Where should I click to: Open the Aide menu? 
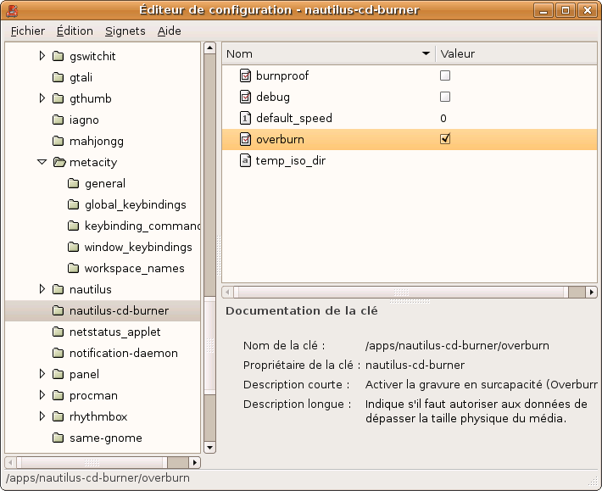point(170,31)
